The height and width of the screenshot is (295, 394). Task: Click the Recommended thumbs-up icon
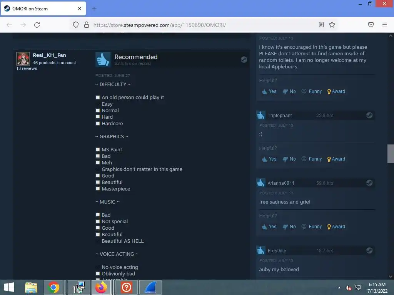pyautogui.click(x=103, y=60)
